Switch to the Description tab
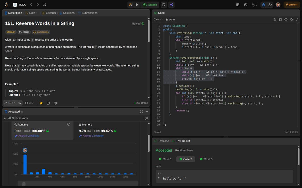Image resolution: width=302 pixels, height=188 pixels. pyautogui.click(x=13, y=13)
